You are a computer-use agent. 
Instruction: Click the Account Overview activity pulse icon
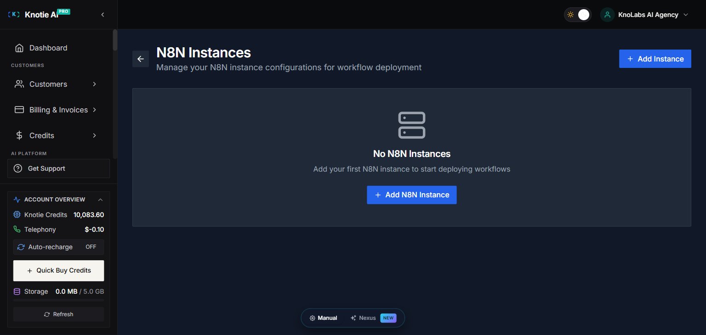(17, 200)
